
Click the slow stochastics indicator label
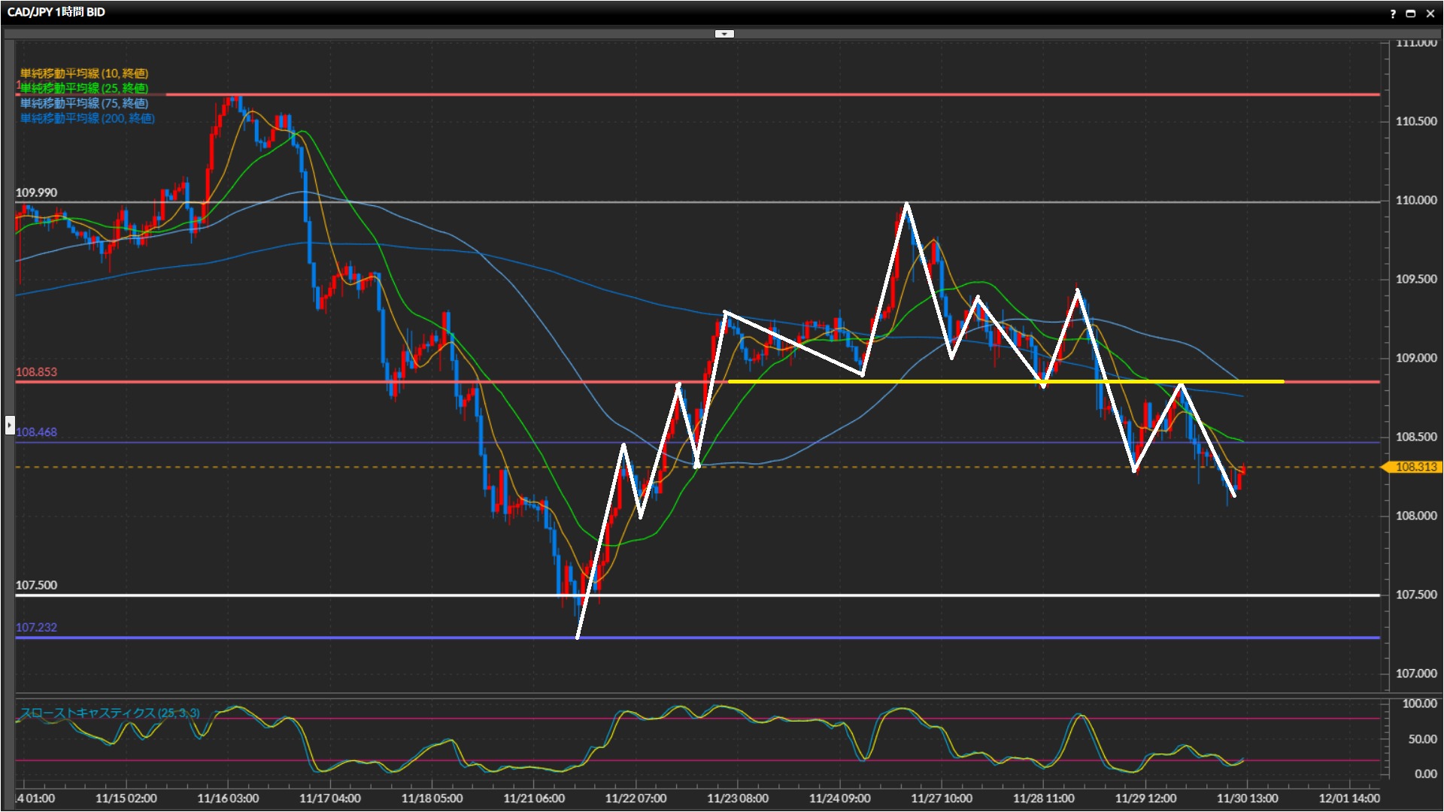(110, 713)
